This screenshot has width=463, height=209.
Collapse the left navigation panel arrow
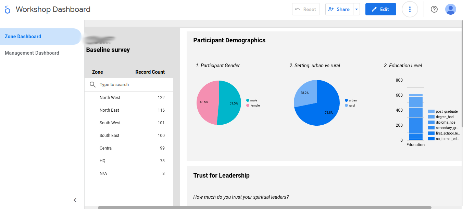click(75, 200)
